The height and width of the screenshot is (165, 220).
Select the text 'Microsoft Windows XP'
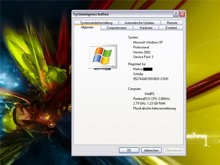(148, 42)
